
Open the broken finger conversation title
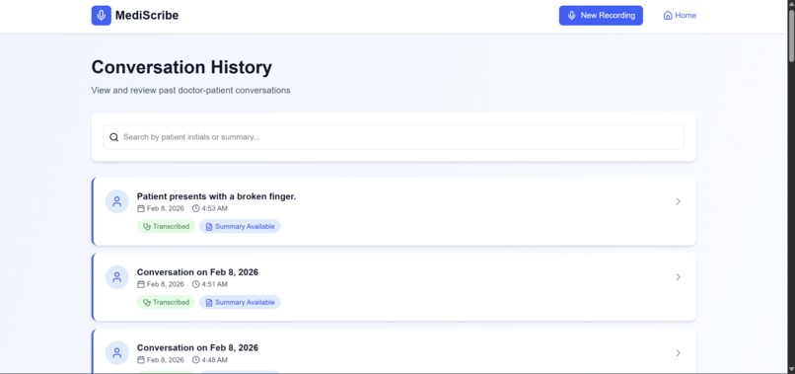point(216,196)
